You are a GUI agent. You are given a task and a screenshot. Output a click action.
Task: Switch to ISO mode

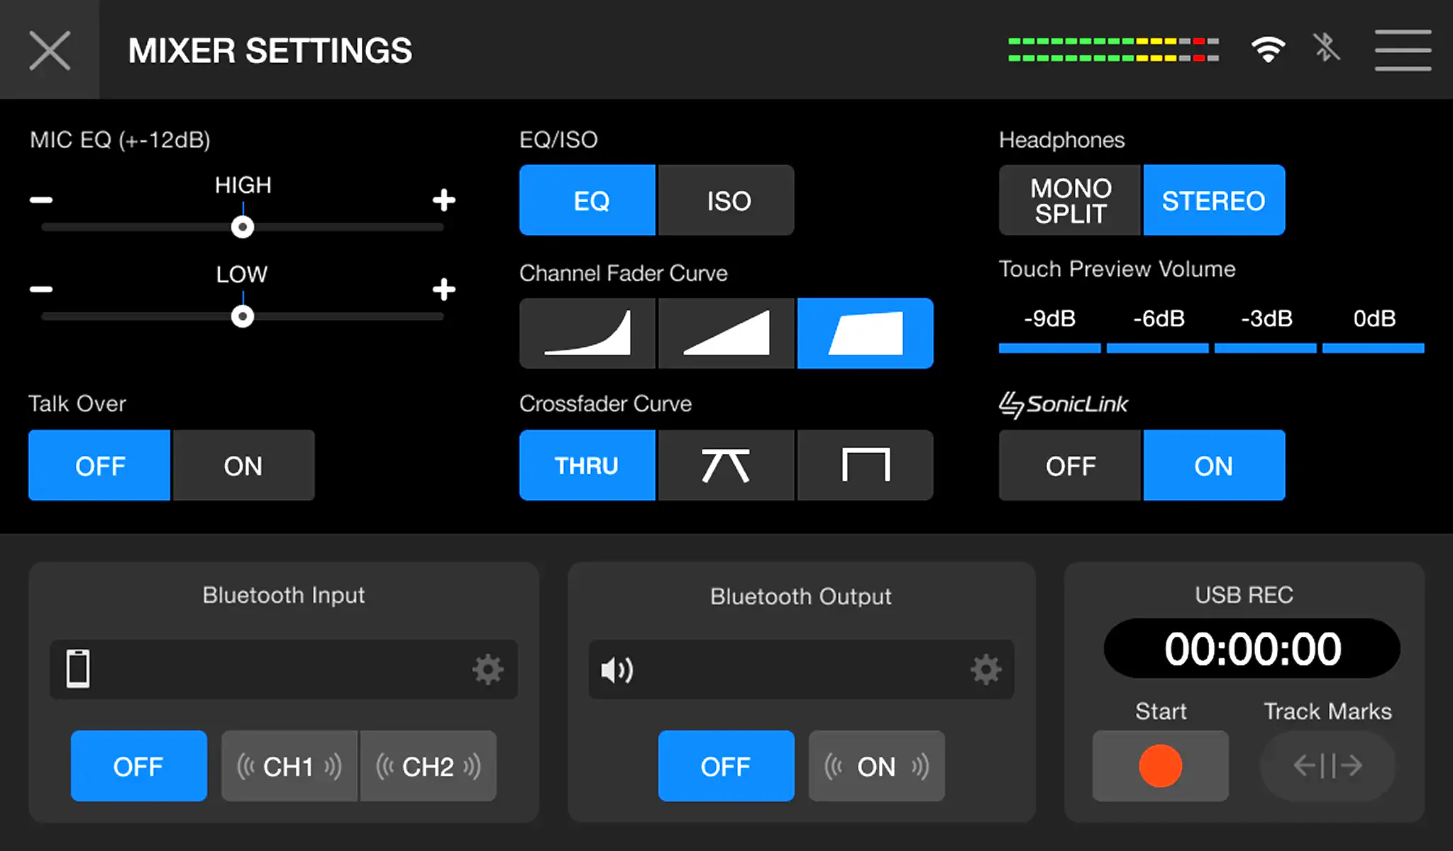pyautogui.click(x=726, y=200)
